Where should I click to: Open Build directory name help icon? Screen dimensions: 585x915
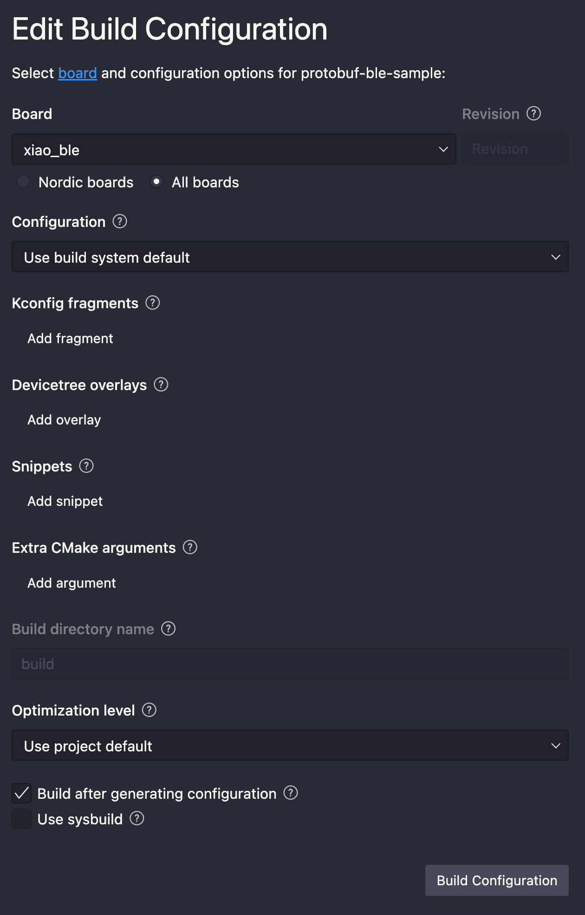tap(169, 629)
